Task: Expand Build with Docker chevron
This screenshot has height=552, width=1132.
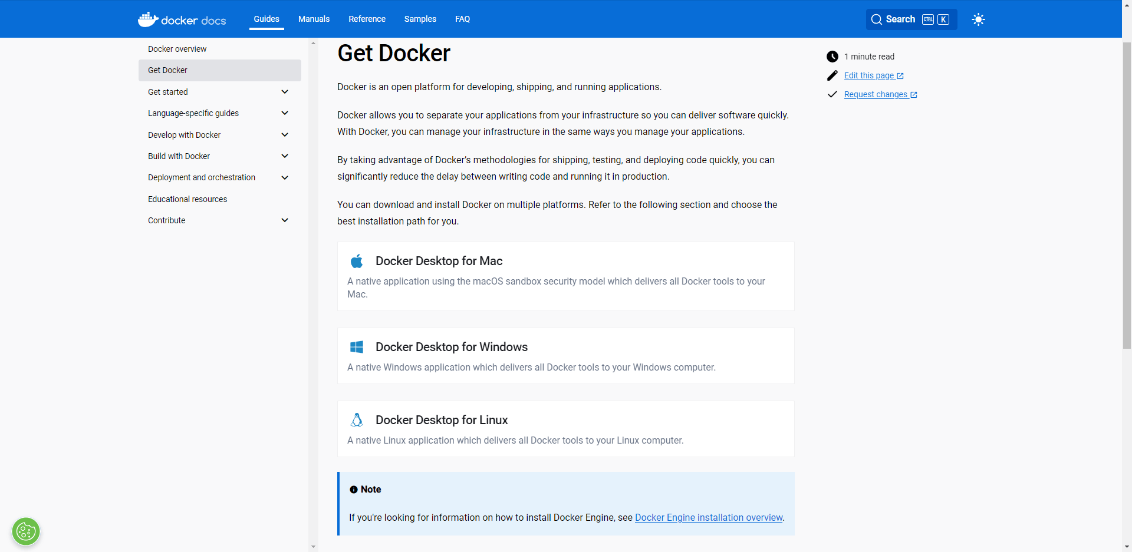Action: pyautogui.click(x=285, y=156)
